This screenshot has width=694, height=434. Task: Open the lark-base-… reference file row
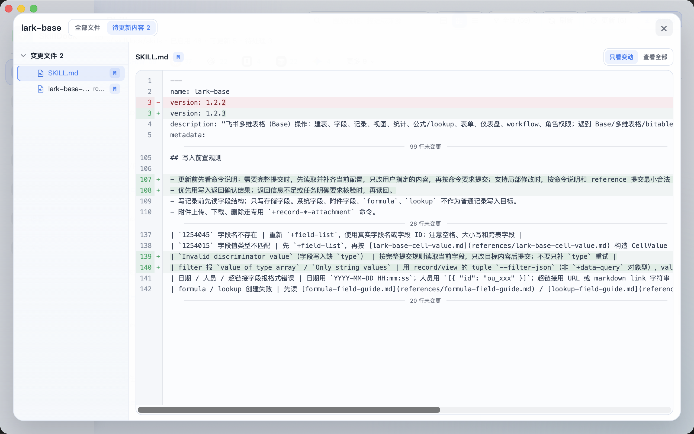point(70,89)
